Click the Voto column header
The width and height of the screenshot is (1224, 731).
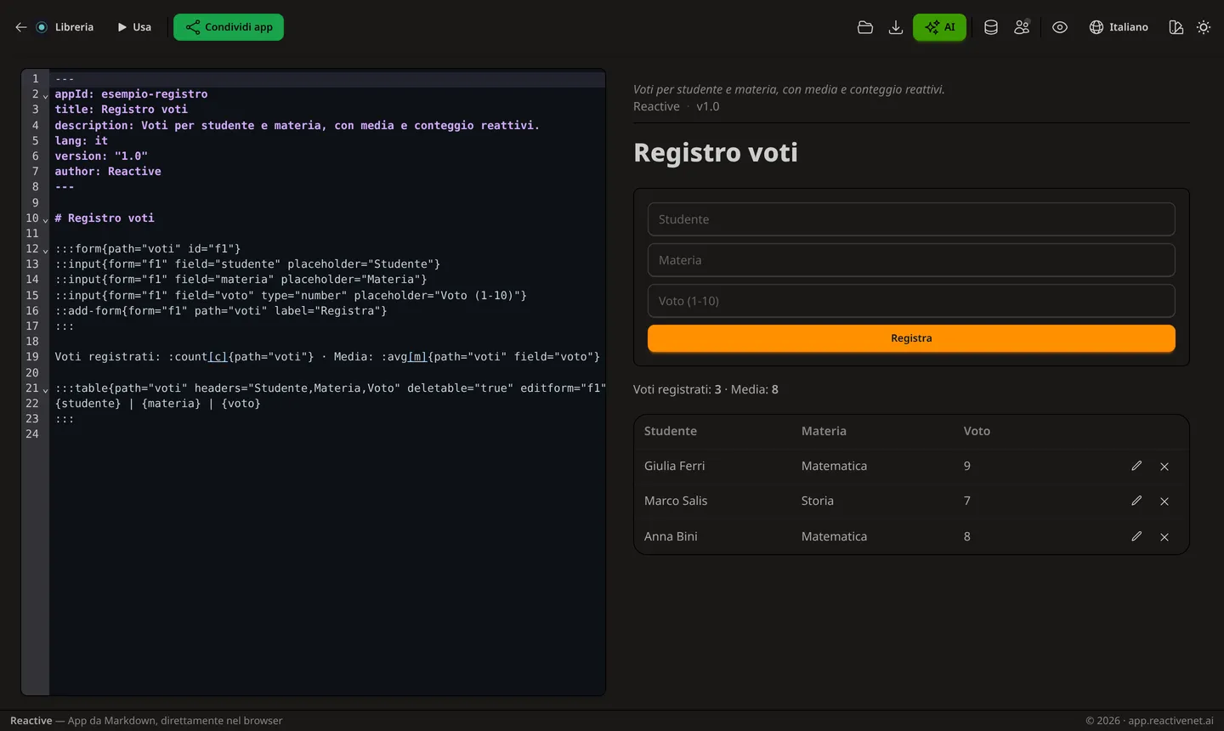(x=977, y=431)
